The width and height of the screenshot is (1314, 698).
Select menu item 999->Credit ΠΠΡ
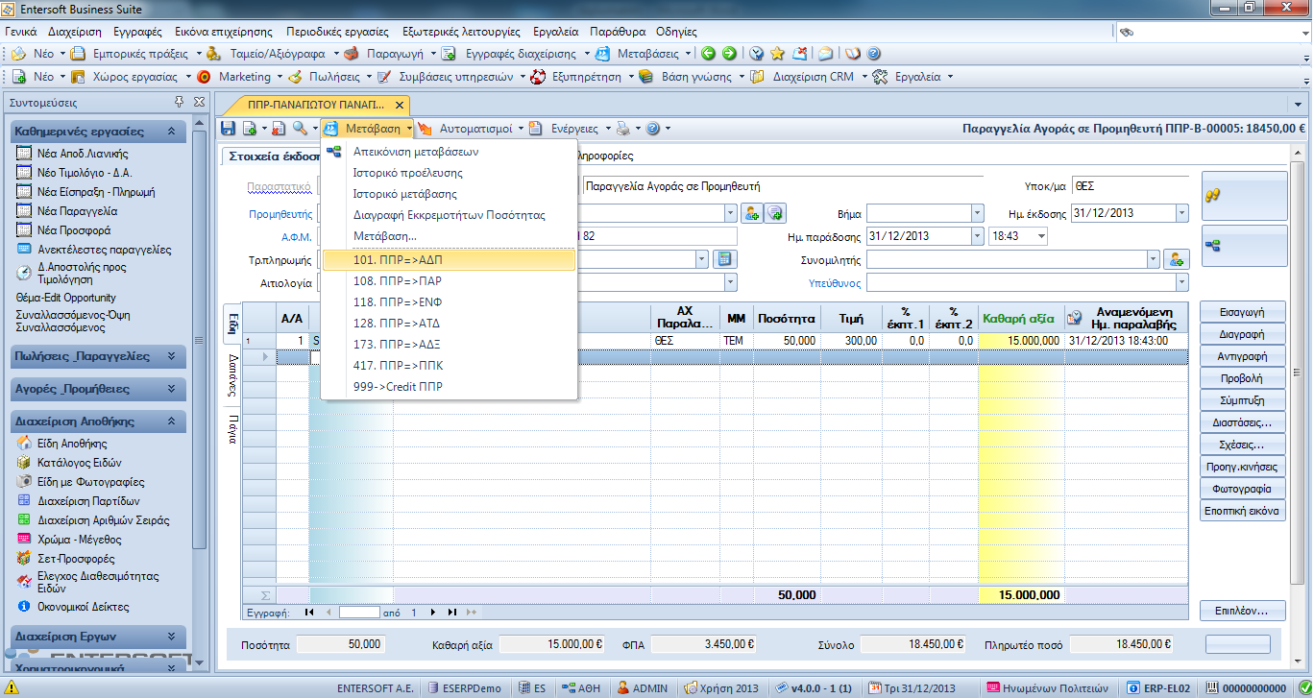(x=448, y=387)
